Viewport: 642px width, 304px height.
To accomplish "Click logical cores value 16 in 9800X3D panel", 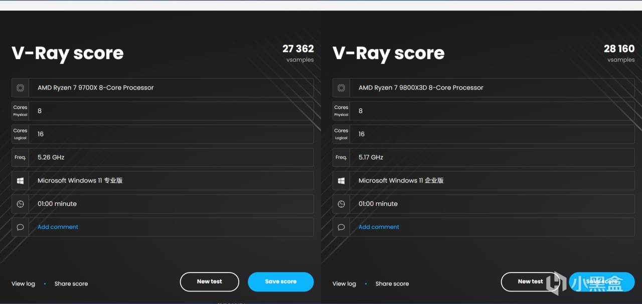I will 362,134.
